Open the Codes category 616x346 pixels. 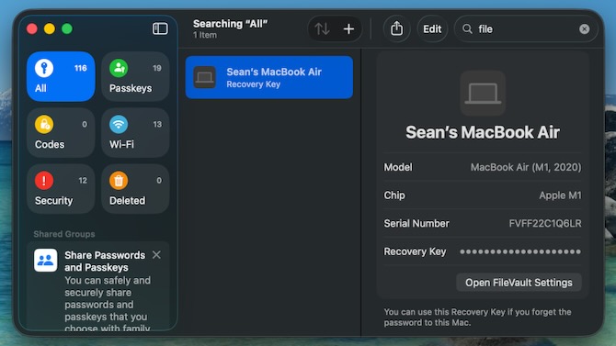click(61, 132)
